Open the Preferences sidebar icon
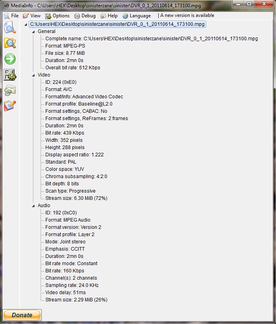The image size is (276, 324). [10, 75]
